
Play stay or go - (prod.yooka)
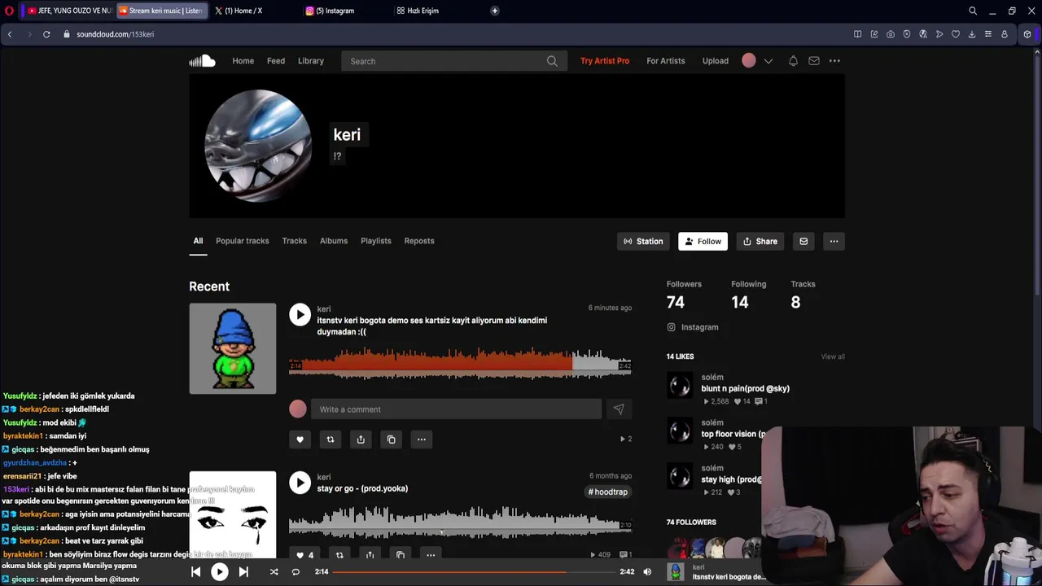pos(300,483)
